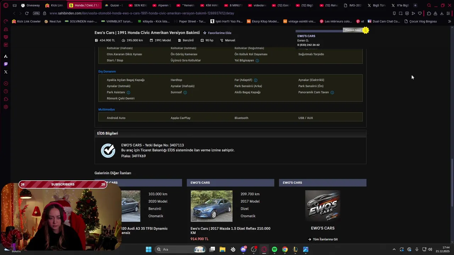Expand the system tray hidden icons chevron
454x255 pixels.
coord(394,249)
